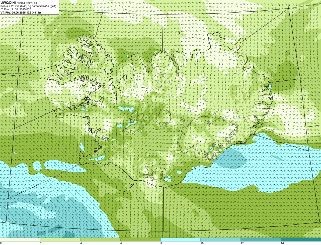Screen dimensions: 321x245
Task: Click the 6–8 m/s olive green legend swatch
Action: point(140,239)
